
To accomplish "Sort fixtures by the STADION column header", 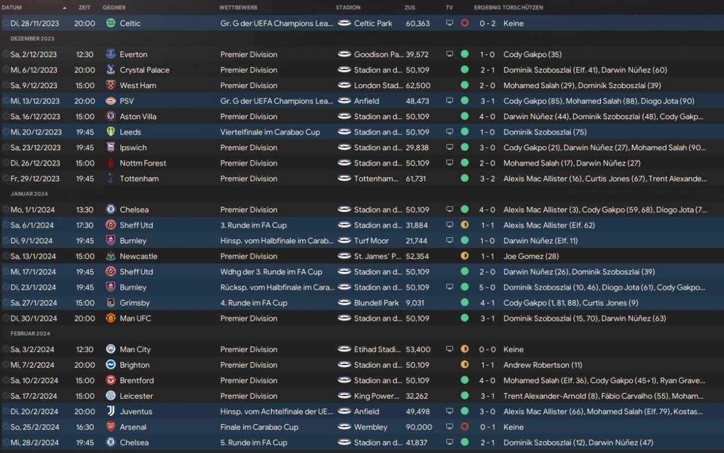I will (348, 8).
